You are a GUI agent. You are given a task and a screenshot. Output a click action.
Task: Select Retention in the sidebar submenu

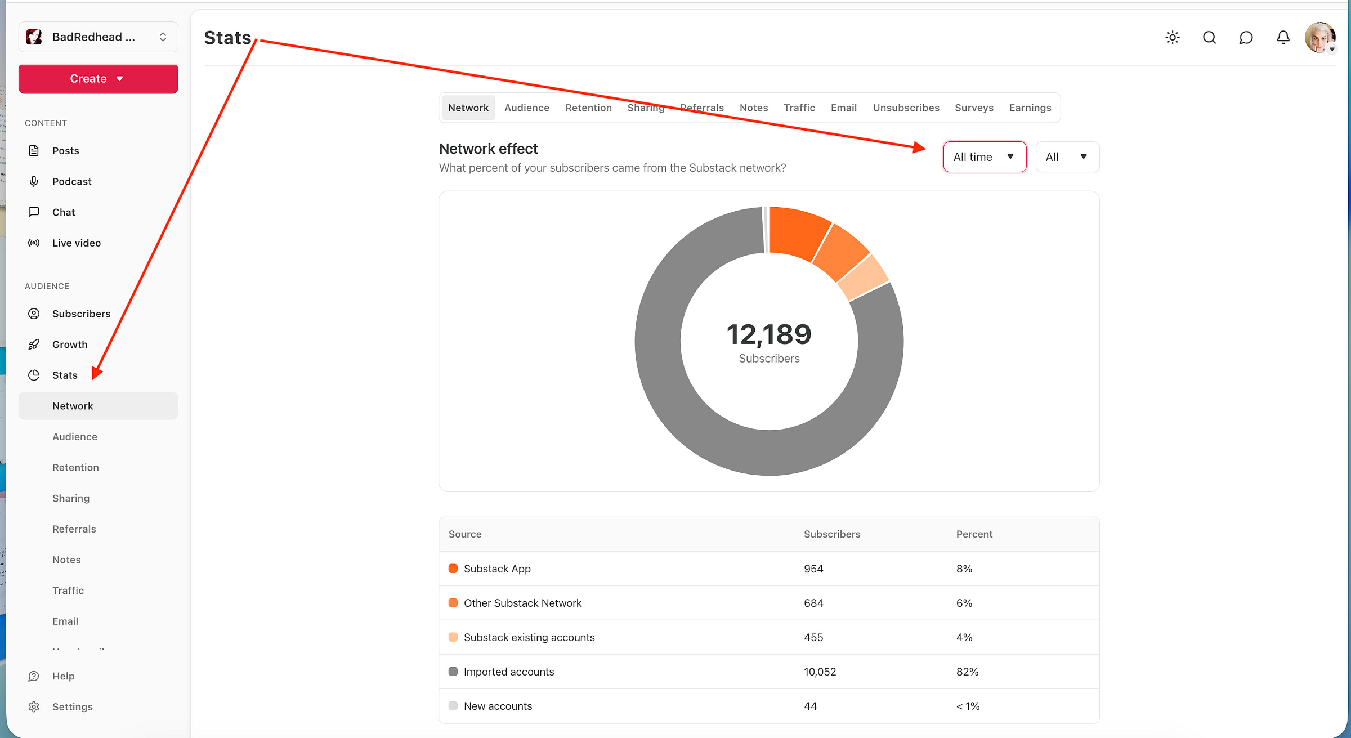click(x=99, y=467)
